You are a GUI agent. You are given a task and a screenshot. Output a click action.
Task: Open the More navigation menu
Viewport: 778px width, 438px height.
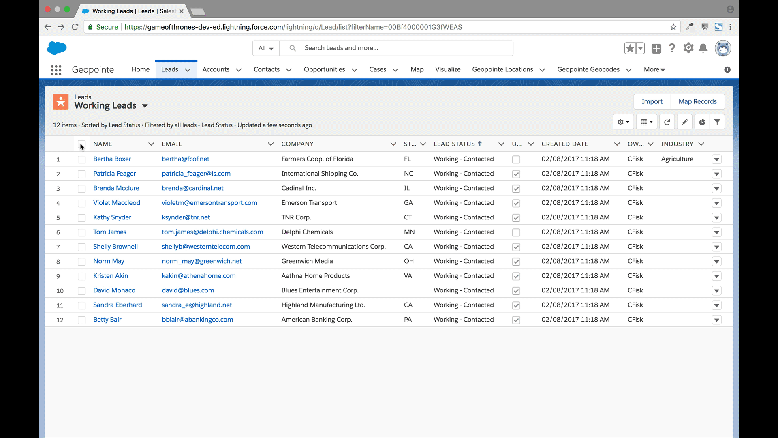(654, 69)
